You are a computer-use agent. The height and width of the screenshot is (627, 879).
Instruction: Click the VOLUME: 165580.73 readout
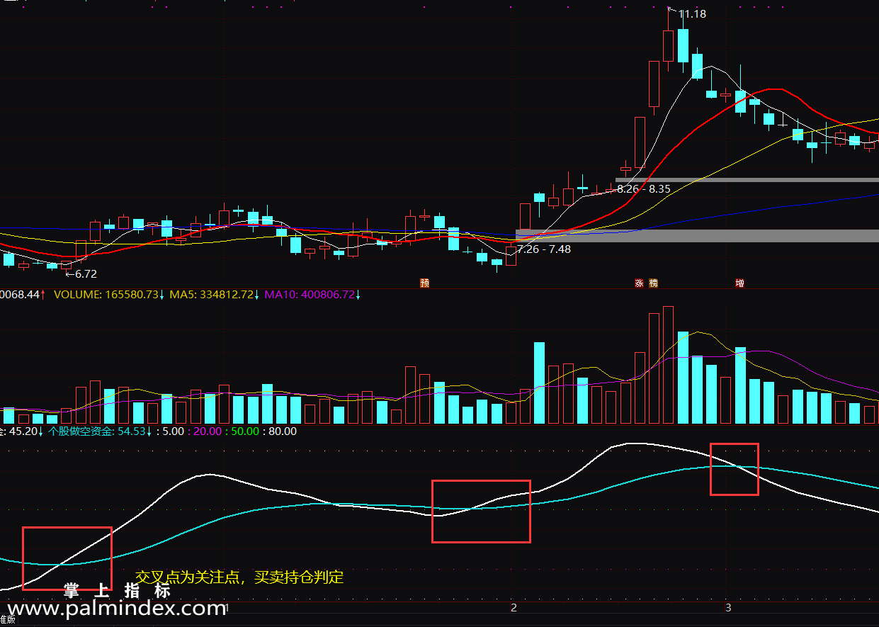106,295
